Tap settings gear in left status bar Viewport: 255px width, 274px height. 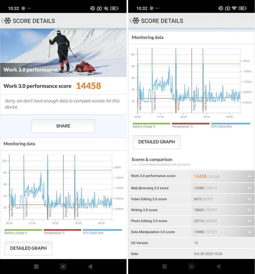point(23,8)
